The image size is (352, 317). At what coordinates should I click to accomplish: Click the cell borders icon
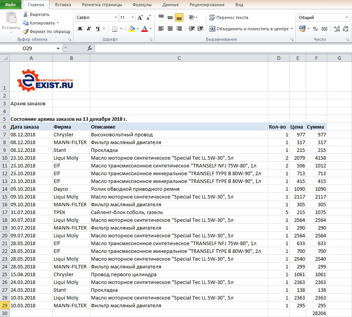(115, 29)
